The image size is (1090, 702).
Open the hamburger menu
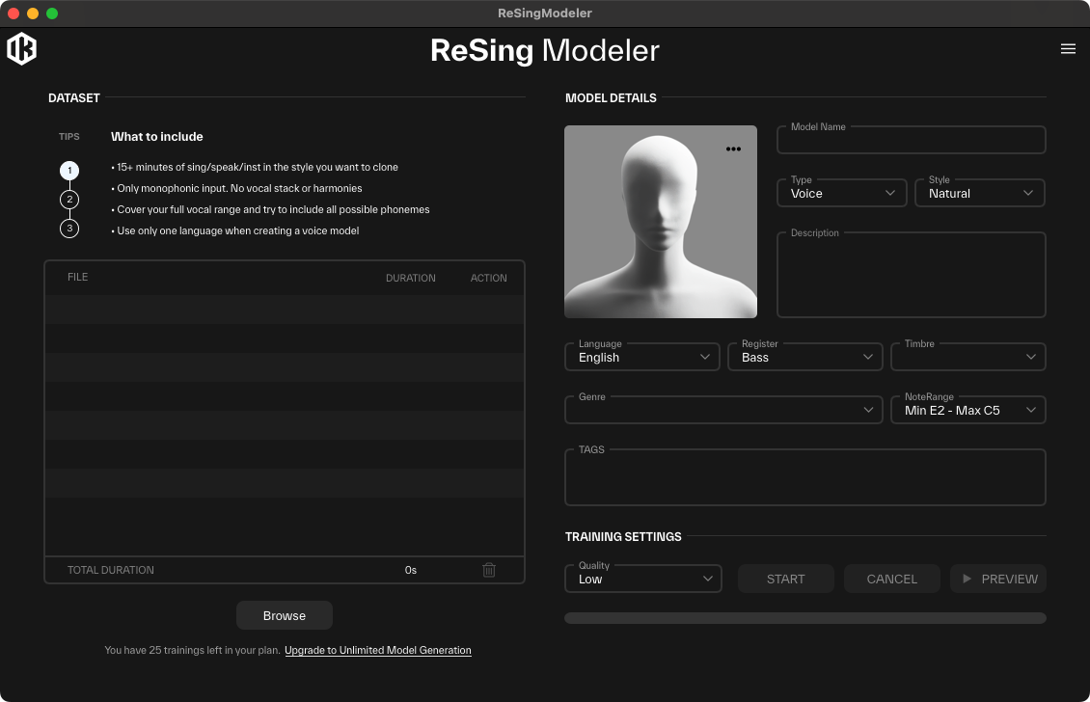click(1068, 49)
